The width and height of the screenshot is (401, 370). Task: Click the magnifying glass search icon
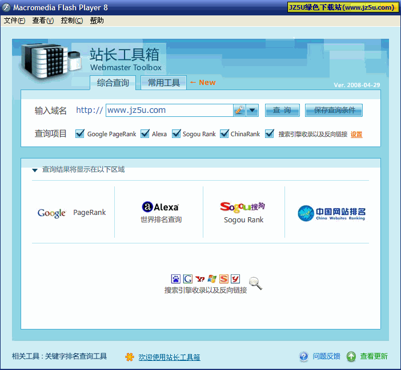coord(255,283)
